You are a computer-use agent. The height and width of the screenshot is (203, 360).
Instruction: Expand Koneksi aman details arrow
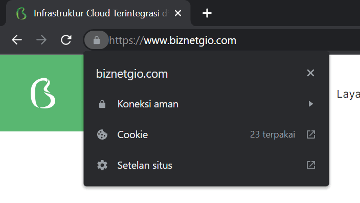[310, 104]
